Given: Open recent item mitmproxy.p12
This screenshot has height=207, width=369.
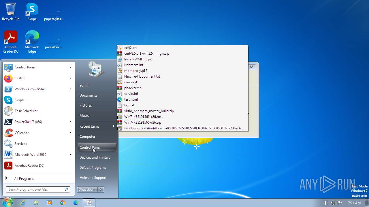Looking at the screenshot, I should click(x=182, y=71).
